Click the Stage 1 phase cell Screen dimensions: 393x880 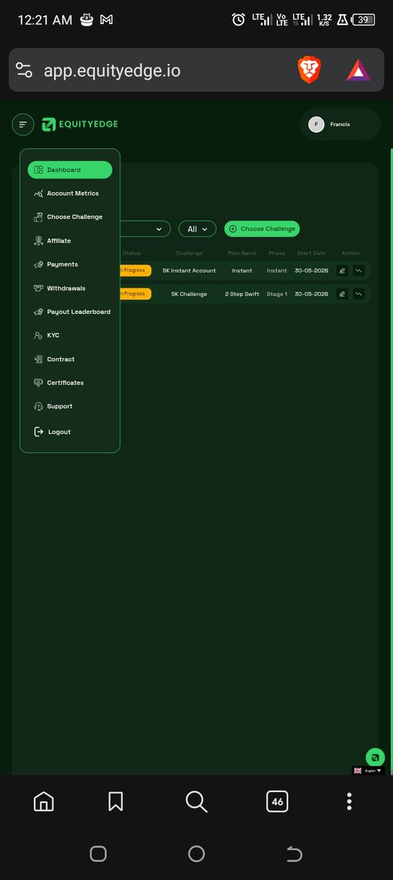(277, 294)
